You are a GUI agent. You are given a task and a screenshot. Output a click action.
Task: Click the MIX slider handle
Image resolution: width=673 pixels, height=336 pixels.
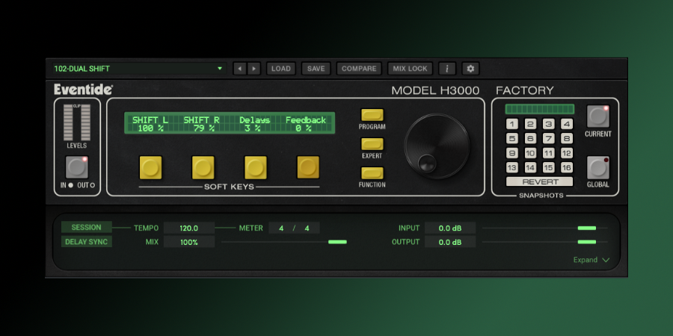337,242
